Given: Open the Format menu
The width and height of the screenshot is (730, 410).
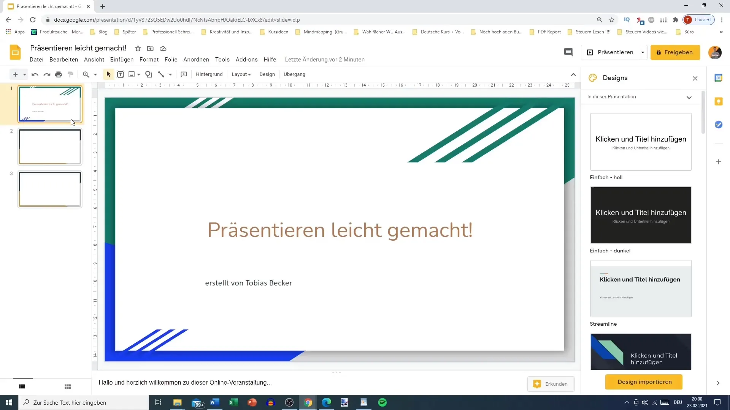Looking at the screenshot, I should tap(149, 60).
